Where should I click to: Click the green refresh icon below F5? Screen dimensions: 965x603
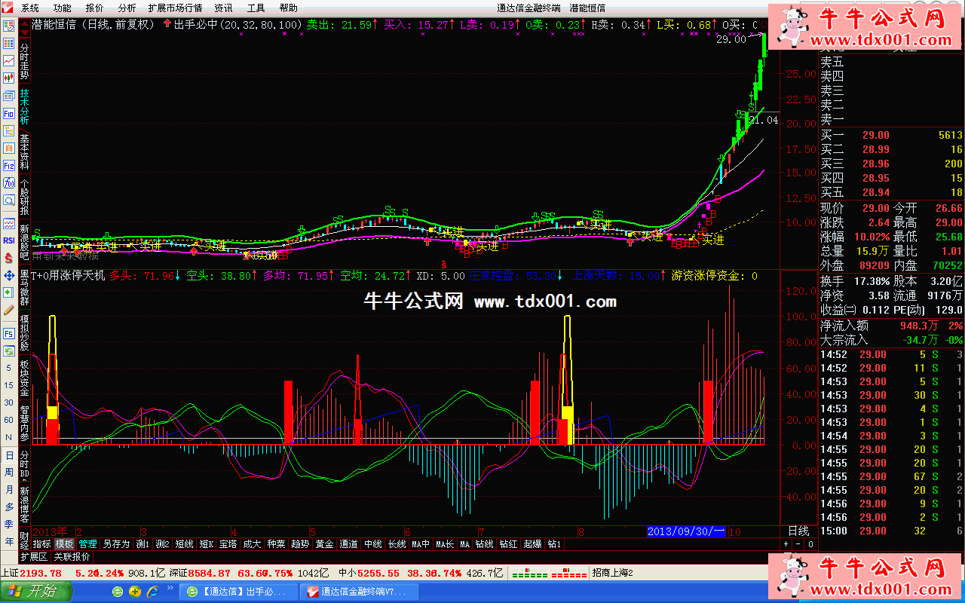(x=9, y=351)
